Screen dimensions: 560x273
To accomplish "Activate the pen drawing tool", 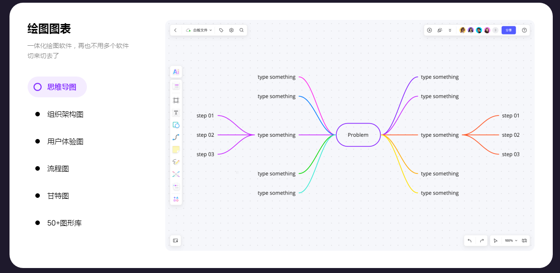I will [x=176, y=162].
